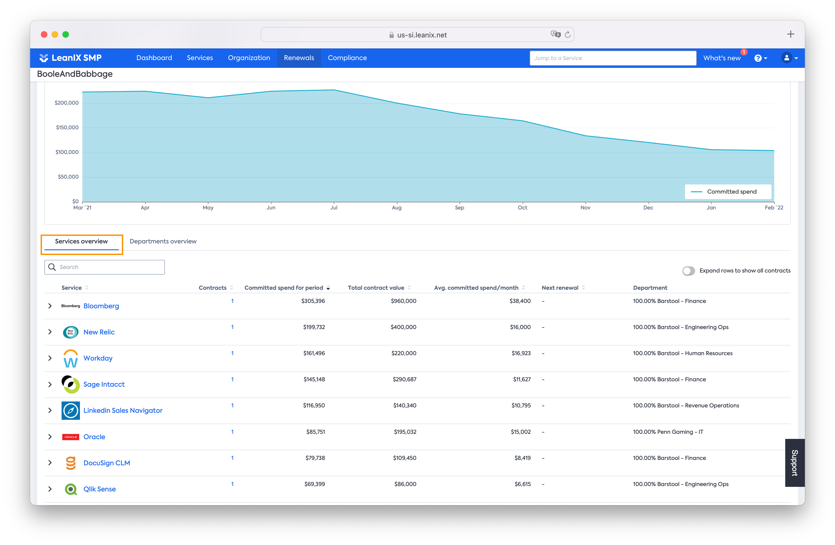
Task: Expand the DocuSign CLM row
Action: [x=50, y=463]
